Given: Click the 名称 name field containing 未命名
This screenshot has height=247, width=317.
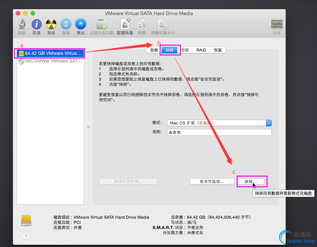Looking at the screenshot, I should pos(219,132).
